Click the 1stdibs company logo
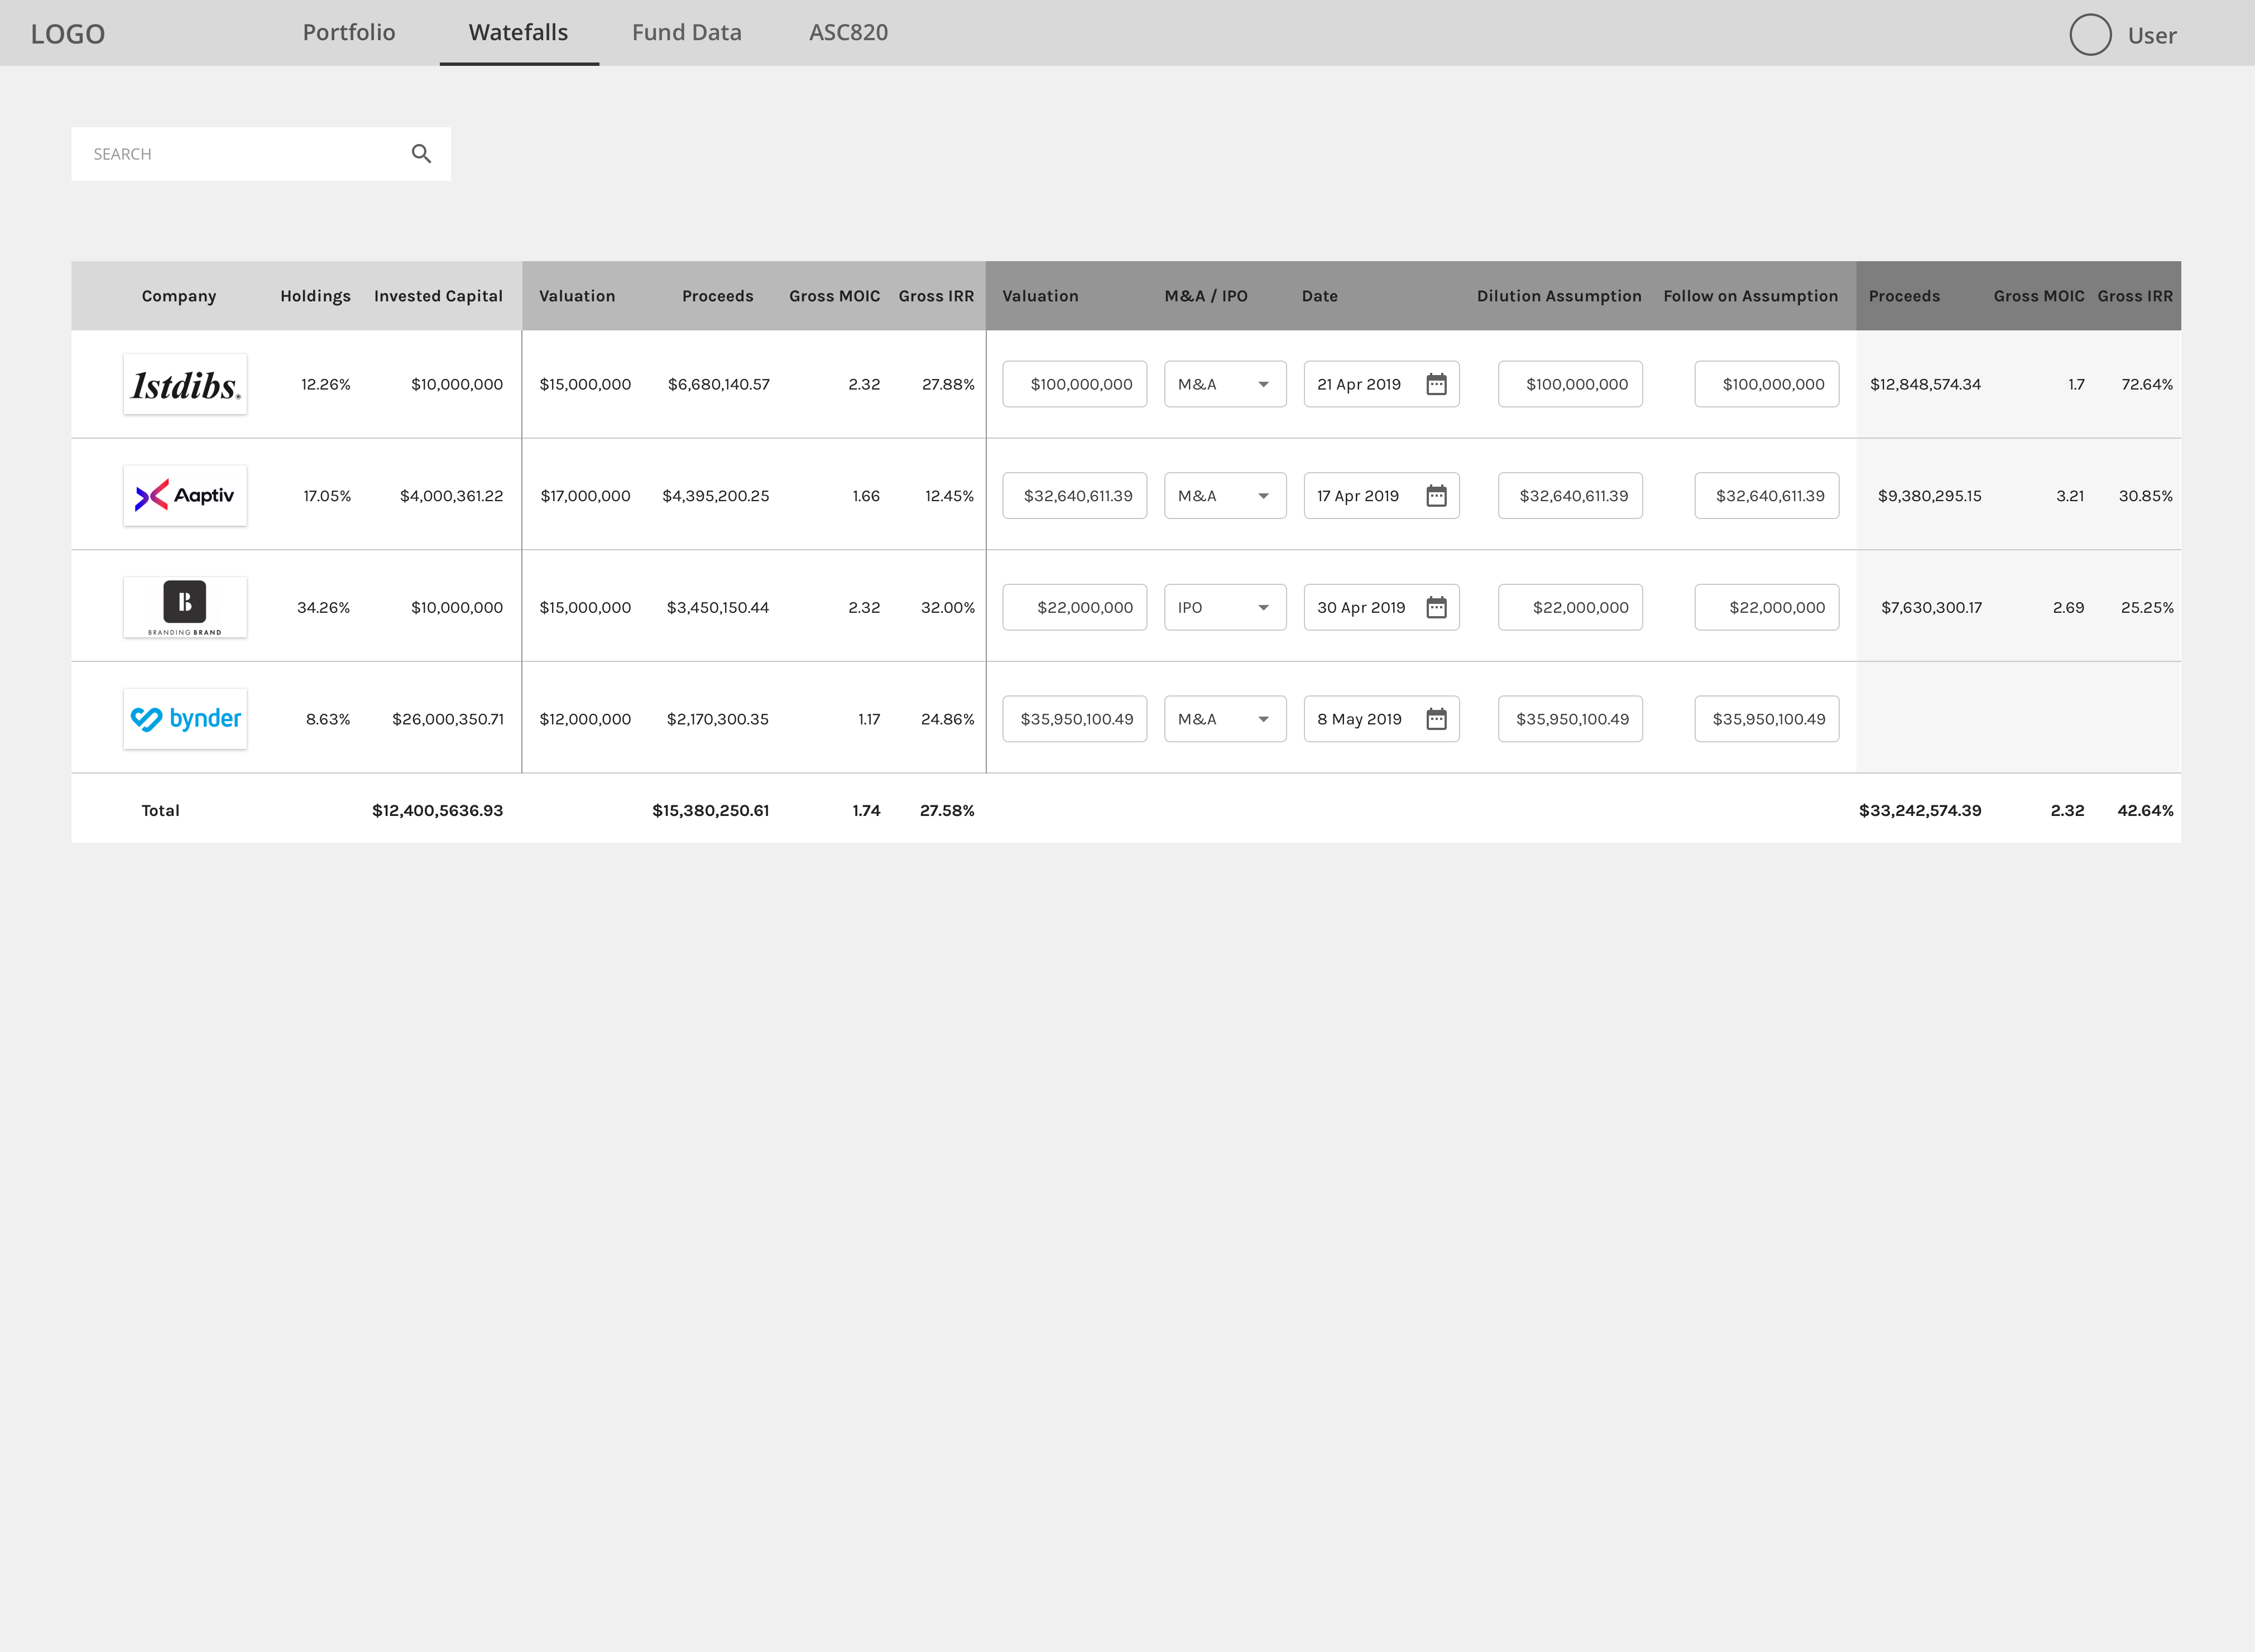This screenshot has width=2255, height=1652. click(185, 384)
